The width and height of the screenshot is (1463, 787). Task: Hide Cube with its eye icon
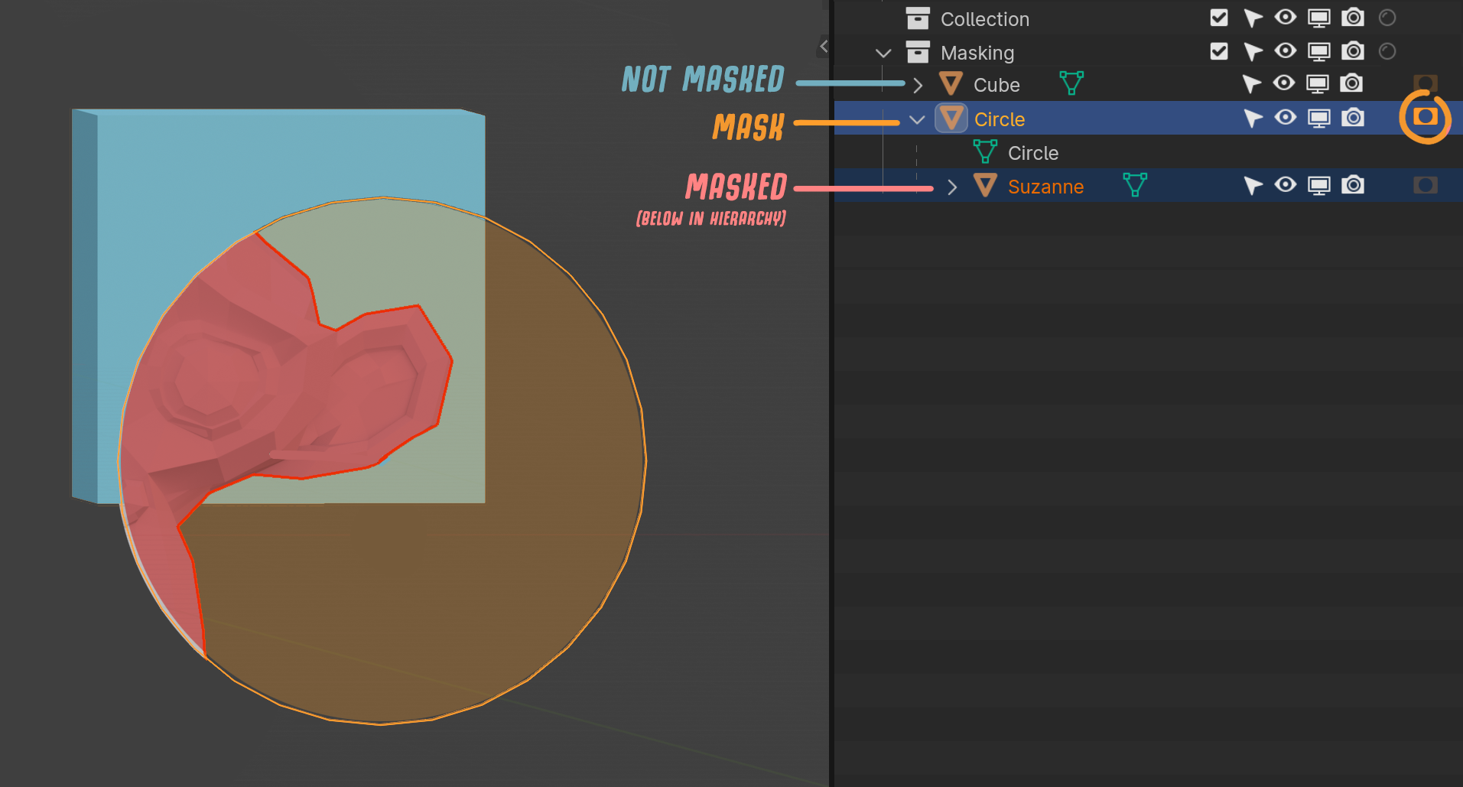coord(1284,83)
